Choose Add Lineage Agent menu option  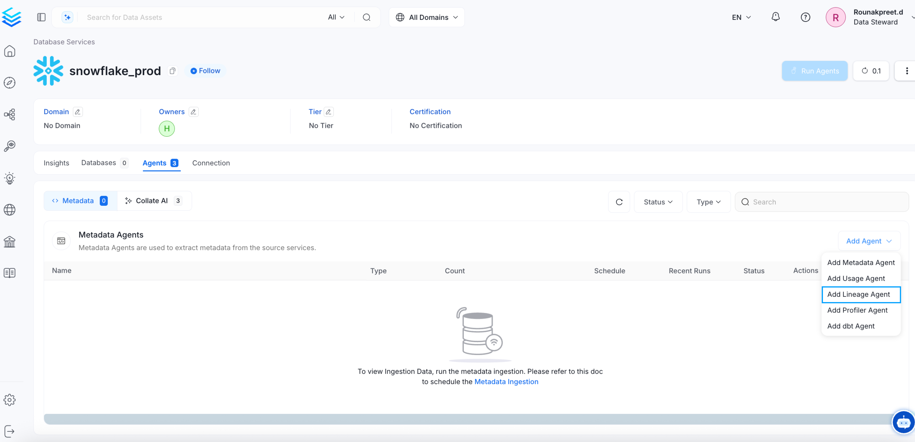[858, 295]
